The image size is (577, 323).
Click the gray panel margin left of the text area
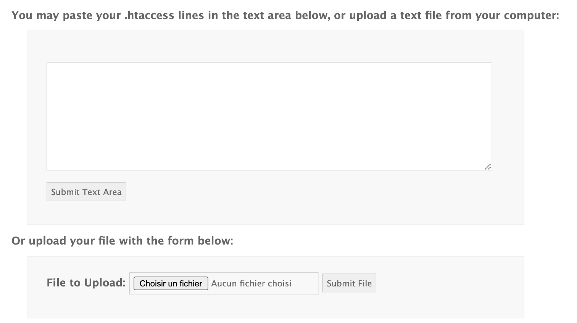(x=37, y=116)
